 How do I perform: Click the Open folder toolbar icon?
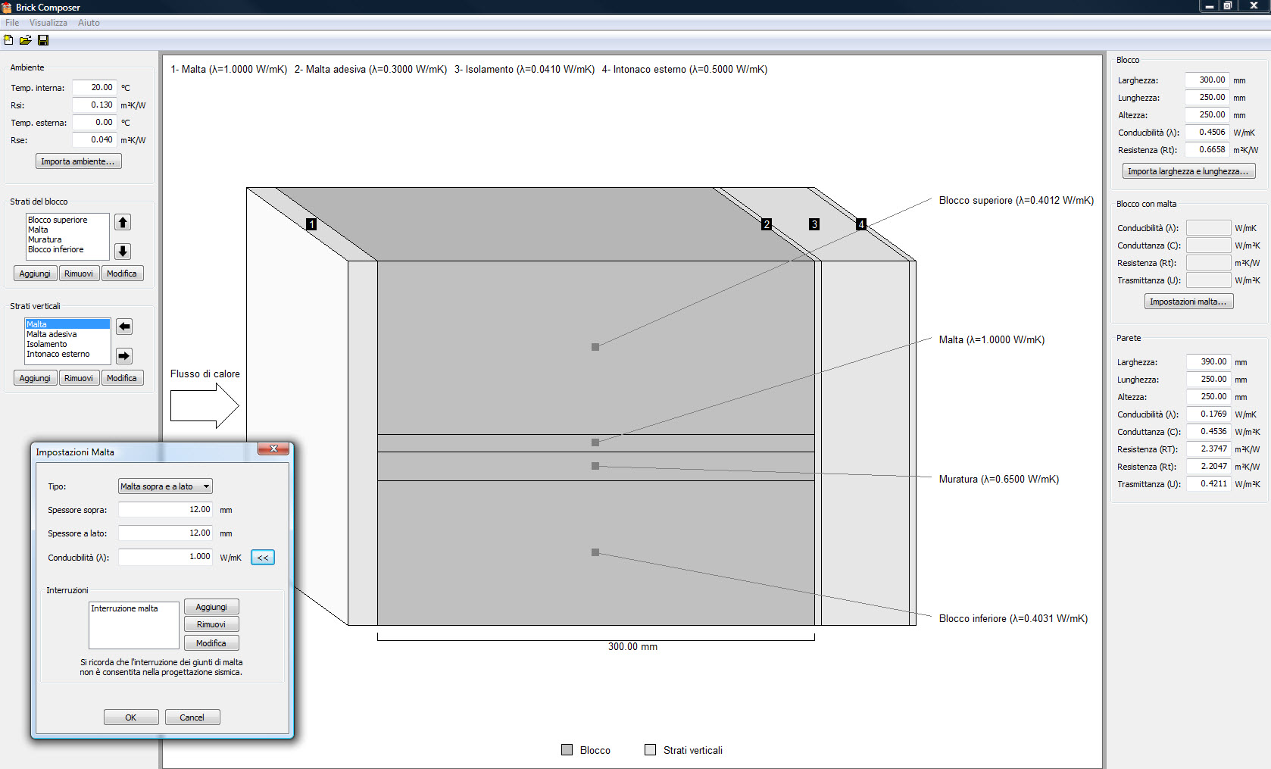[25, 40]
